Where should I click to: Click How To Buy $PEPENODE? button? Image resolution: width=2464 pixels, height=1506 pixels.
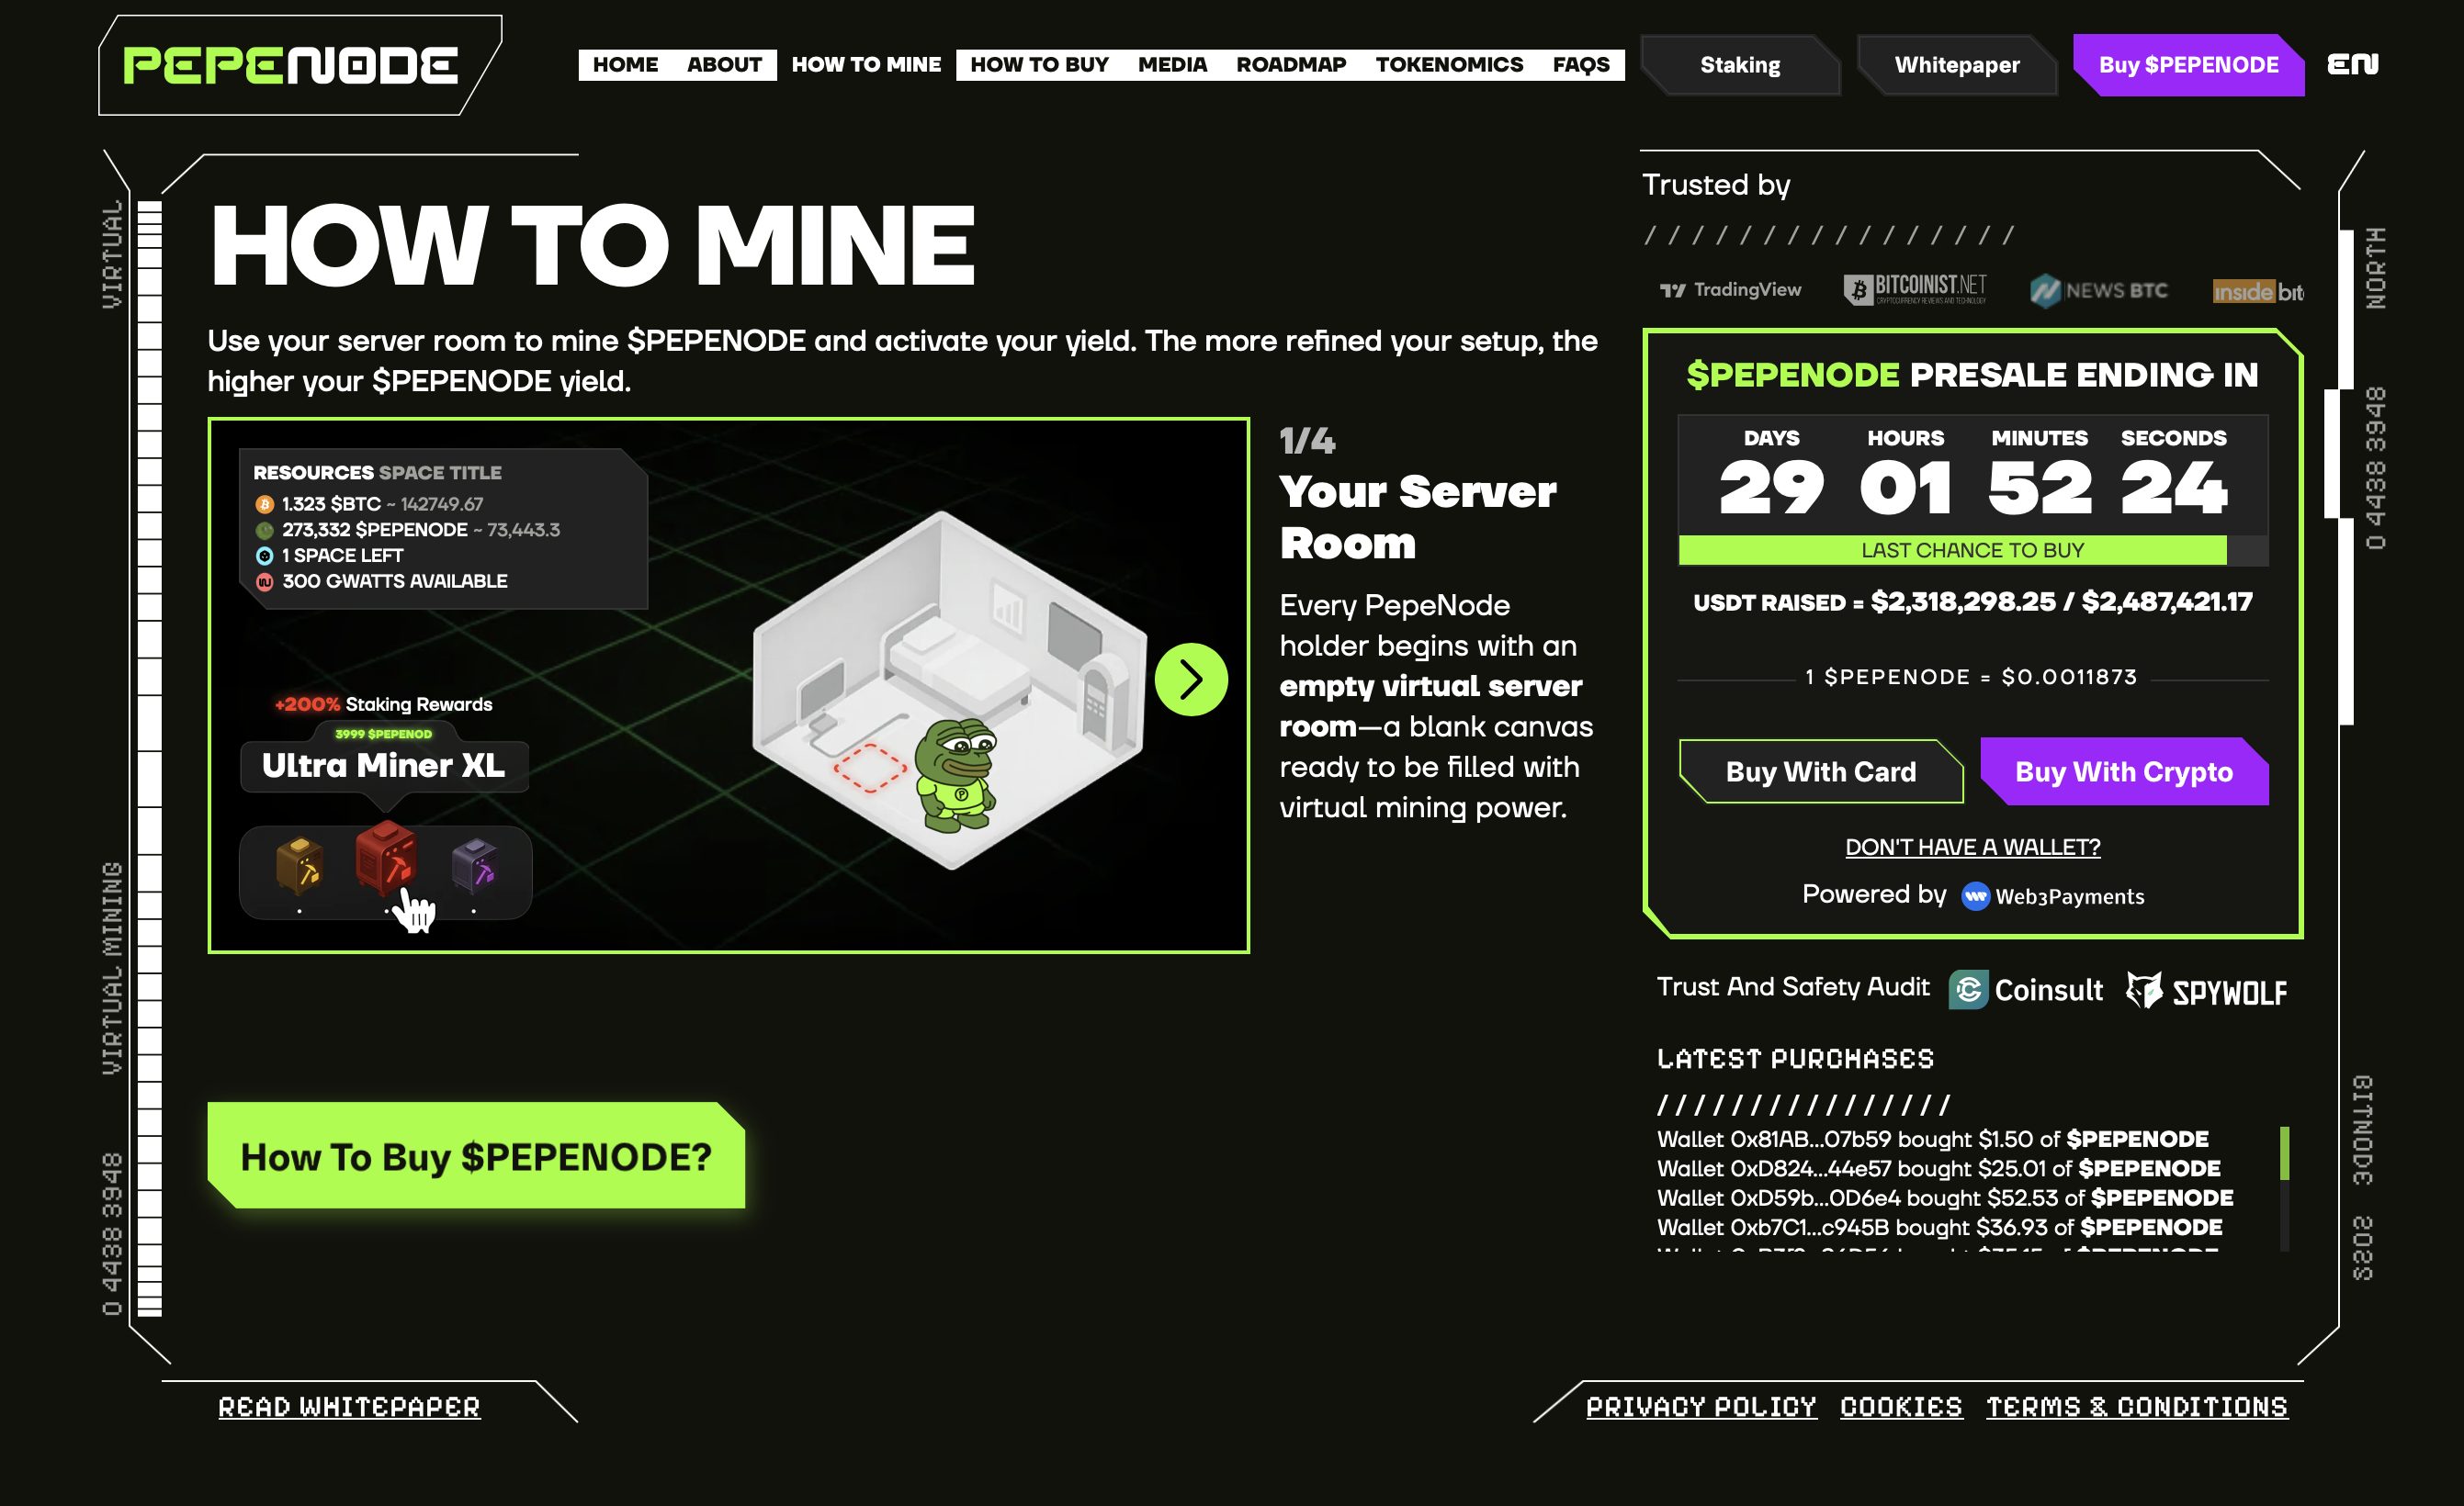tap(476, 1156)
